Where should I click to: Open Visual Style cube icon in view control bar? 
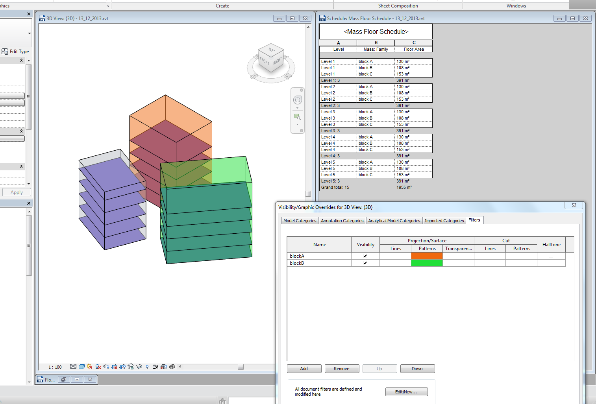tap(81, 367)
